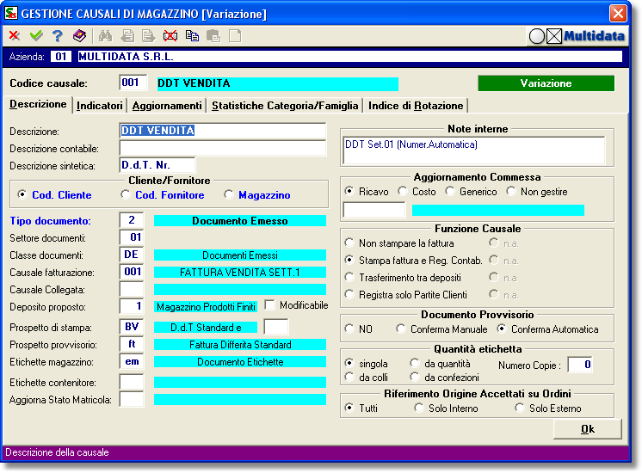
Task: Click the blank new page icon
Action: point(235,36)
